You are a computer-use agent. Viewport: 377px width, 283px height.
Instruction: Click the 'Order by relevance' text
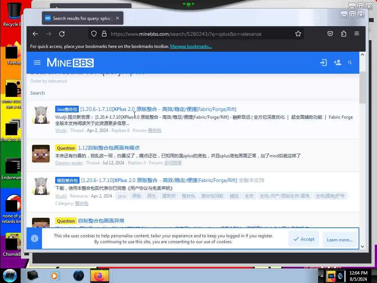tap(48, 81)
